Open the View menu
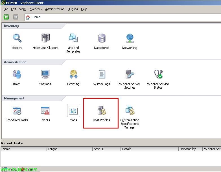Viewport: 221px width, 172px height. [x=22, y=9]
